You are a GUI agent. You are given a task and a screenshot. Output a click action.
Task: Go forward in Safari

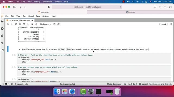point(25,7)
